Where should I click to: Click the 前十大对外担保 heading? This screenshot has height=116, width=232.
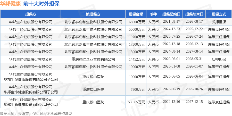[42, 4]
